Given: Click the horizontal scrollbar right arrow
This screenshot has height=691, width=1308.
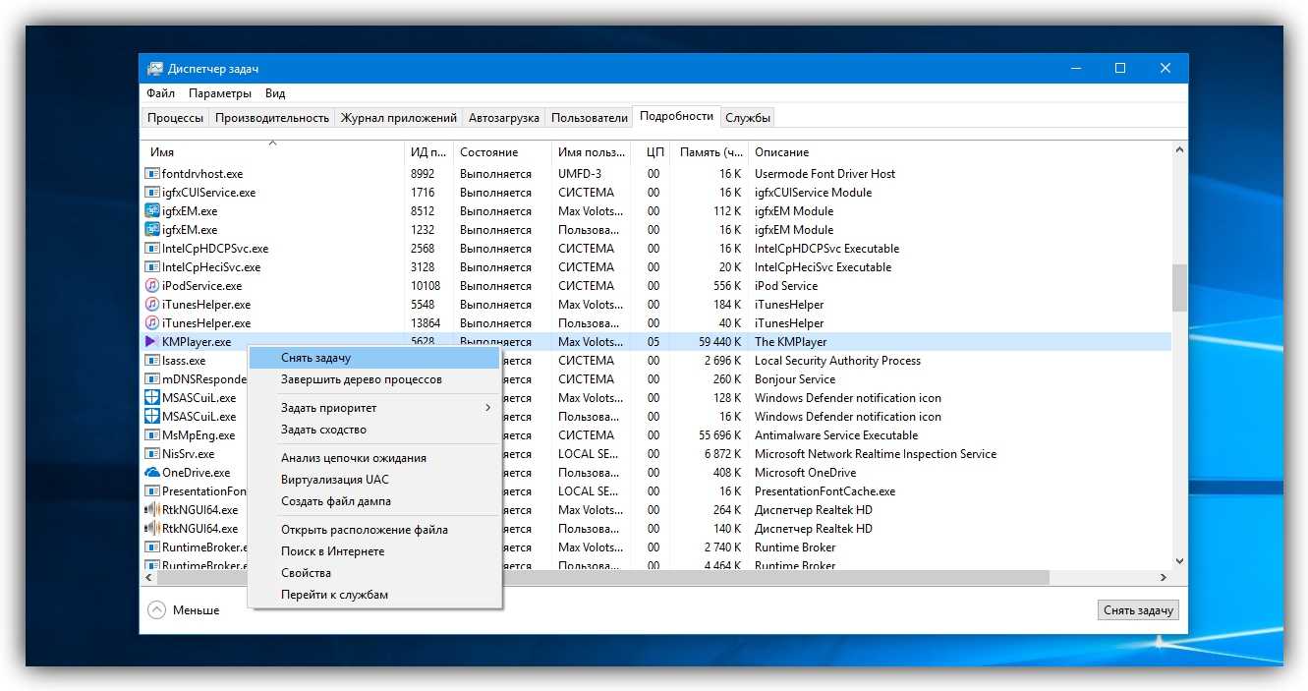Looking at the screenshot, I should (x=1164, y=578).
